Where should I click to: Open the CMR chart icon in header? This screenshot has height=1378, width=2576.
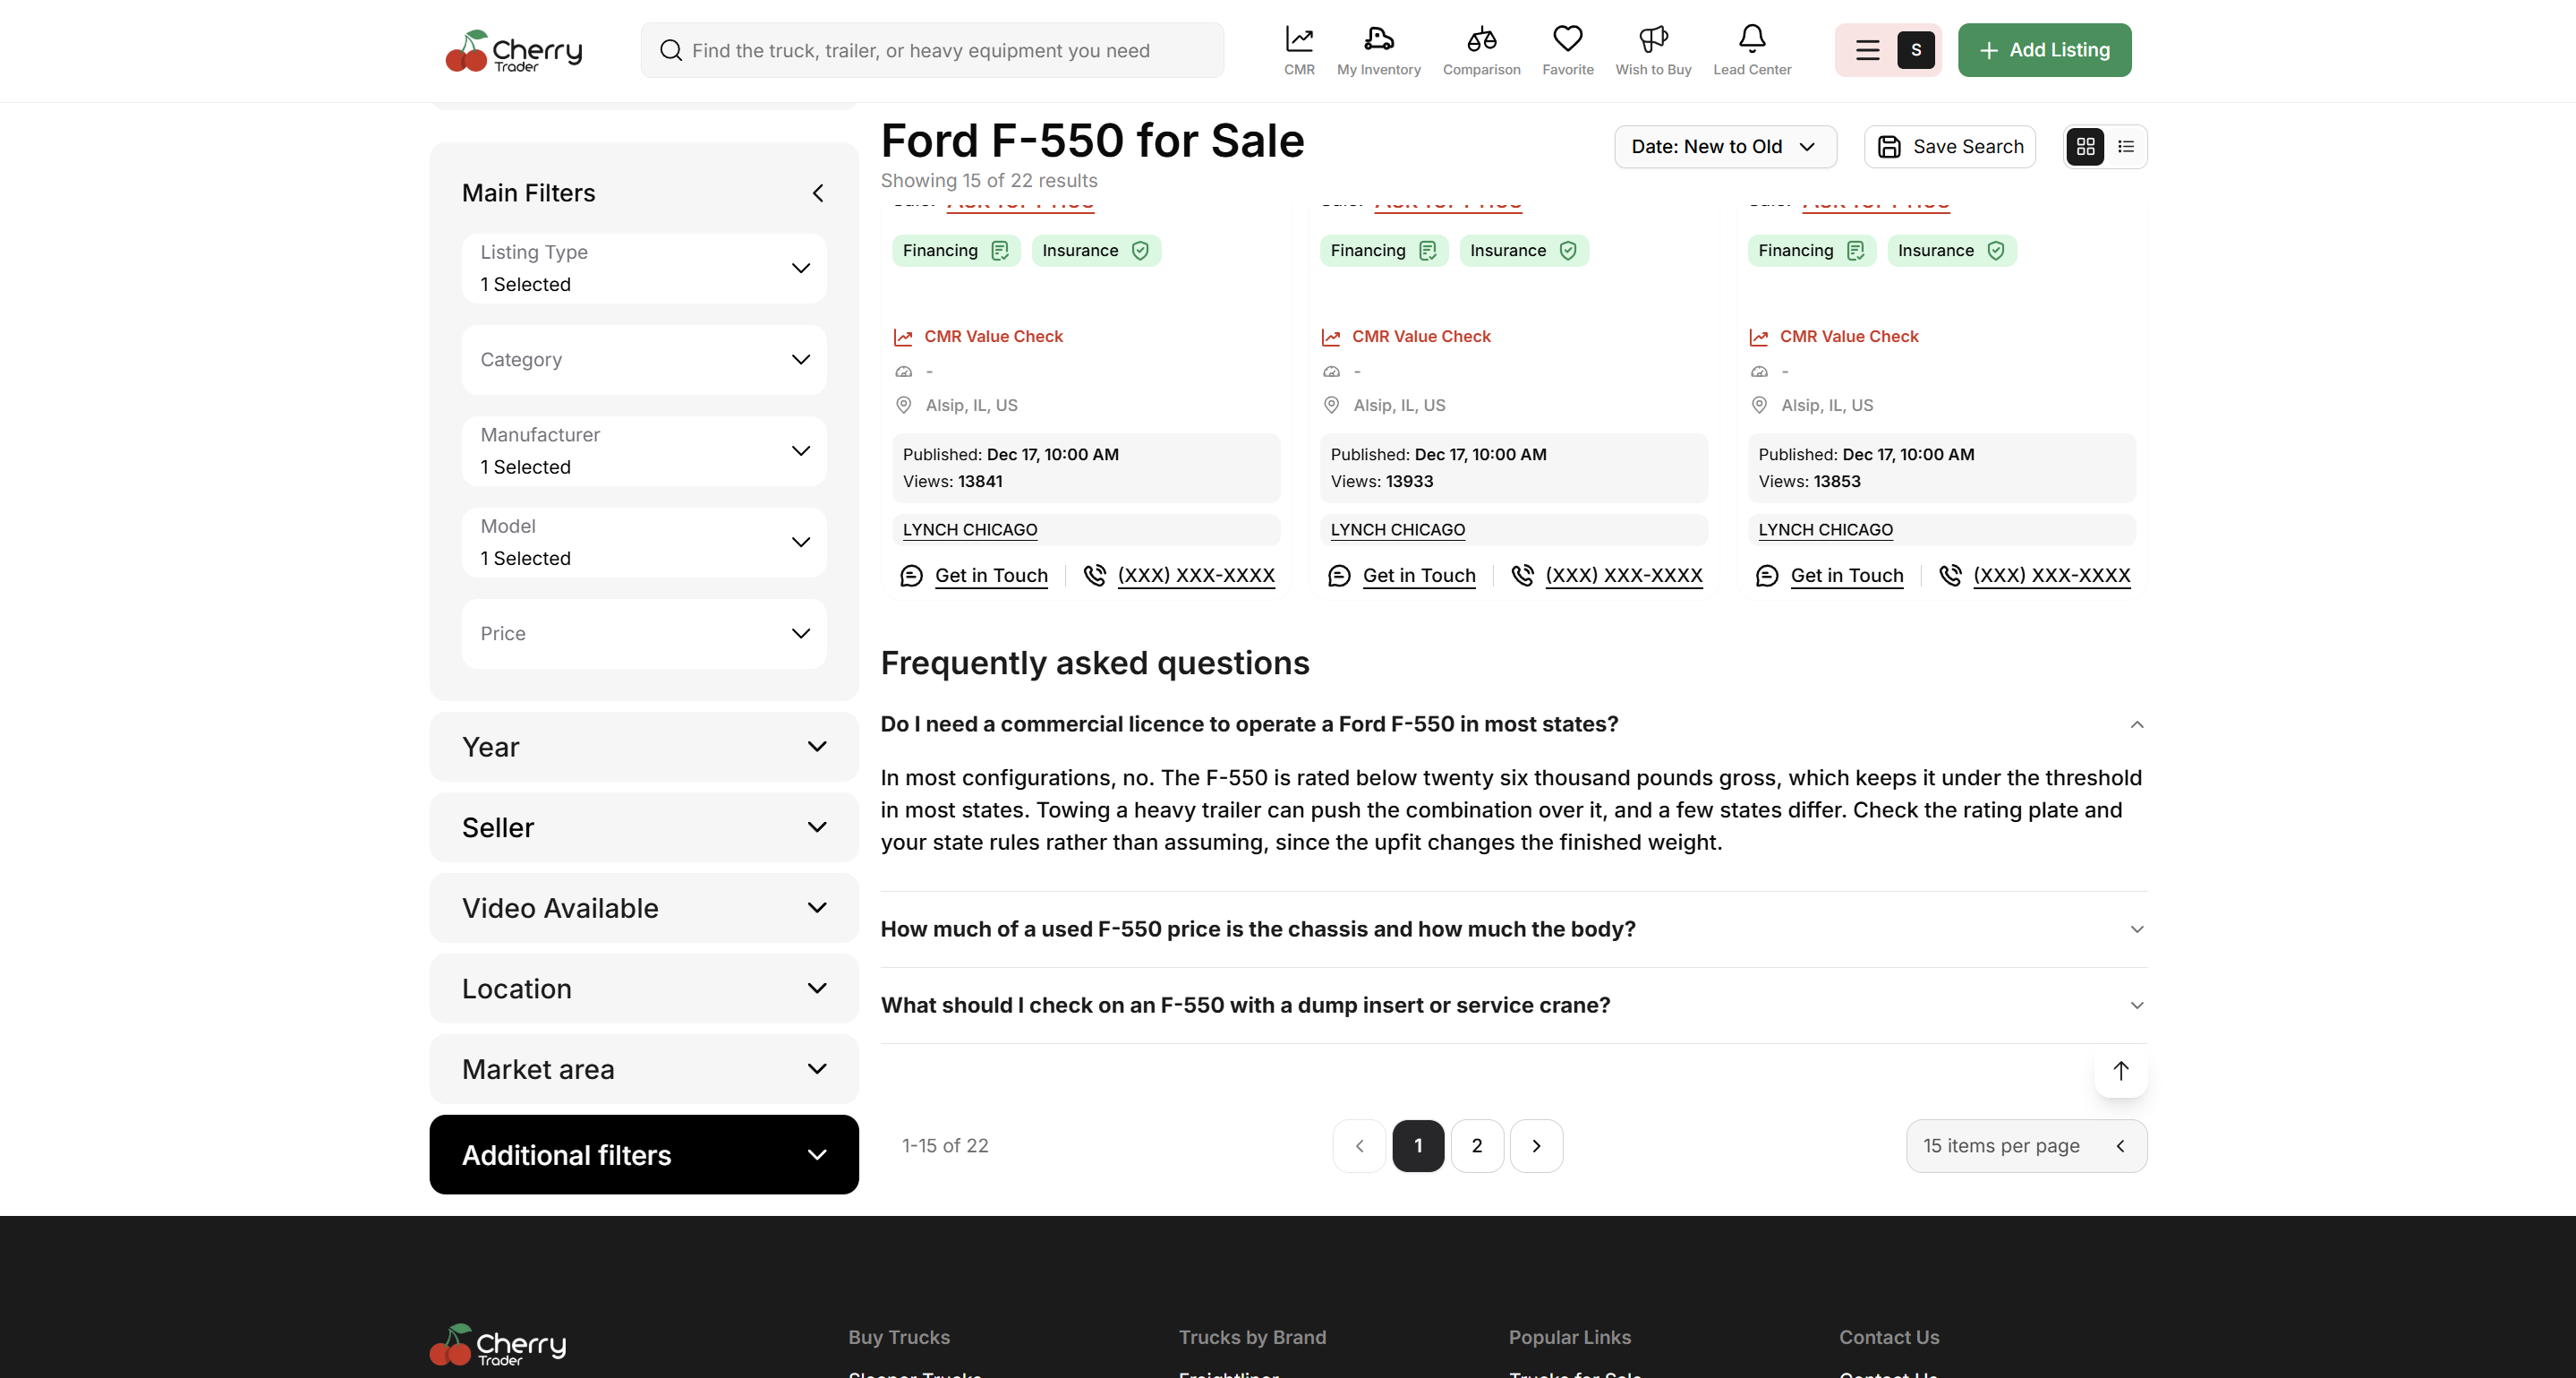1299,39
